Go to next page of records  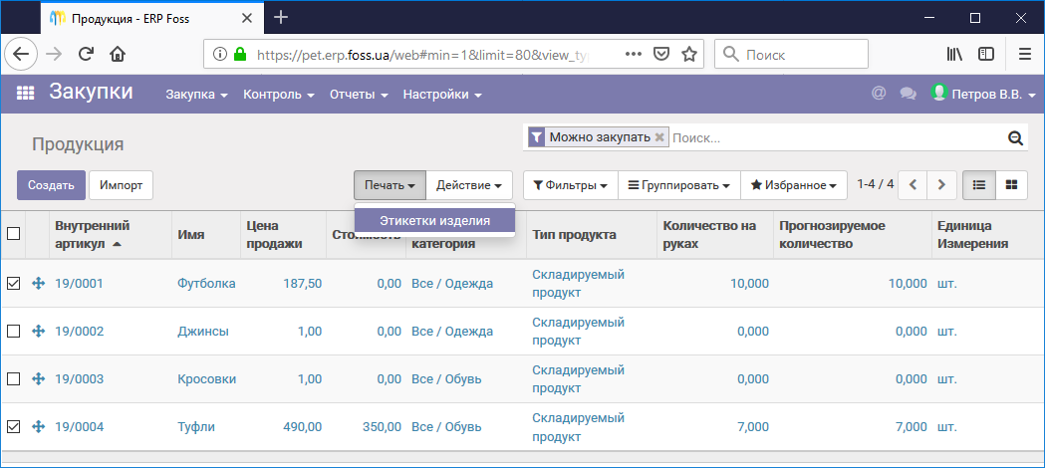click(x=941, y=185)
